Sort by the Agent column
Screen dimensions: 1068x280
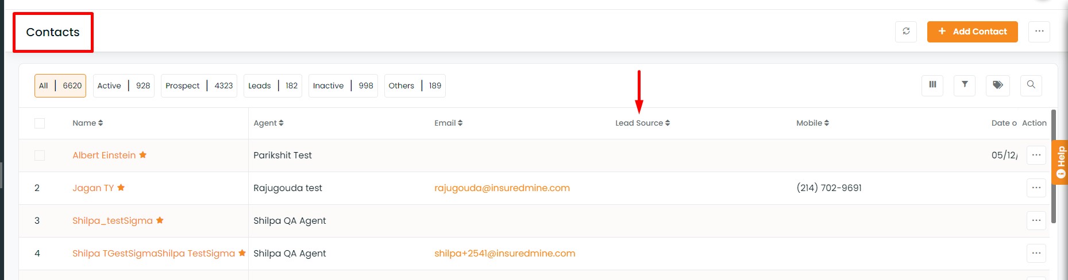pyautogui.click(x=268, y=123)
